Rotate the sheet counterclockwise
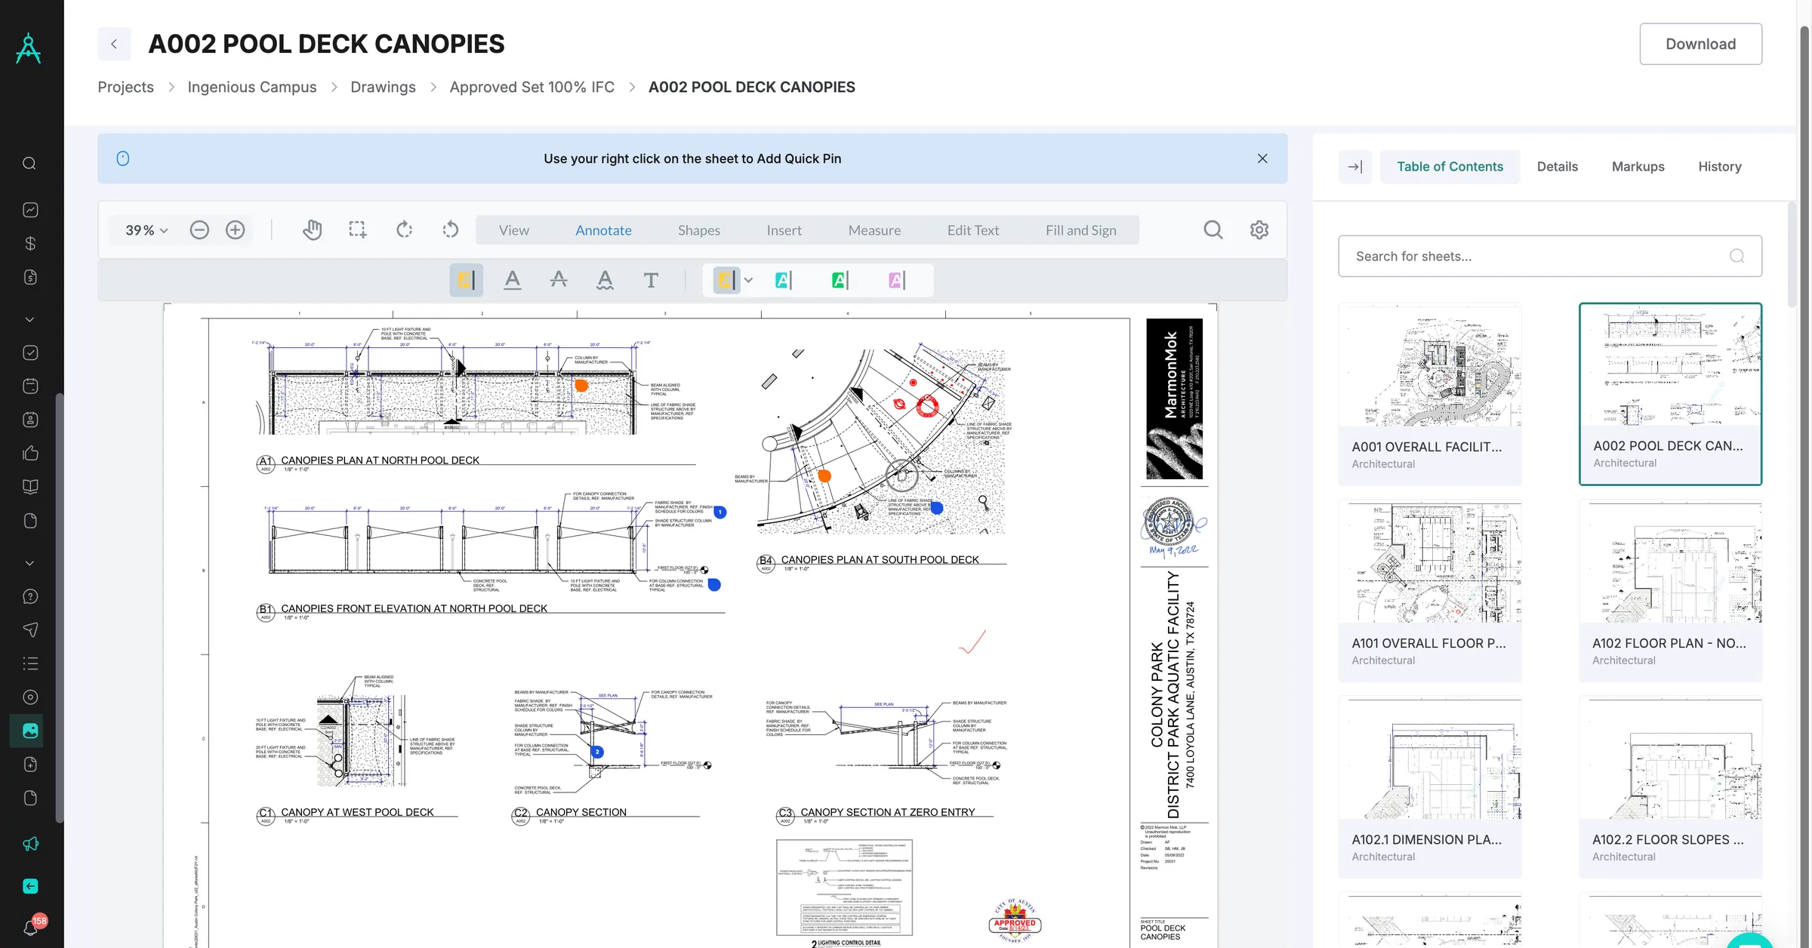The width and height of the screenshot is (1812, 948). coord(451,229)
